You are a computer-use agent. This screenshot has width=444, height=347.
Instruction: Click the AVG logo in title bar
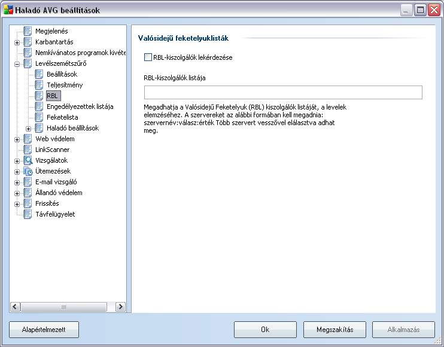(8, 10)
